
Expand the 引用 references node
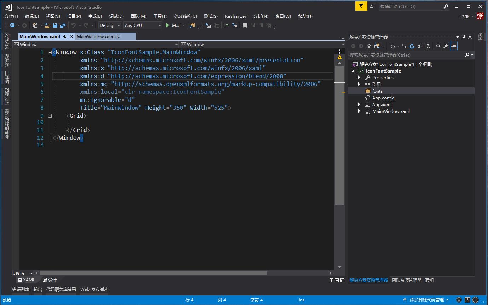[x=359, y=84]
